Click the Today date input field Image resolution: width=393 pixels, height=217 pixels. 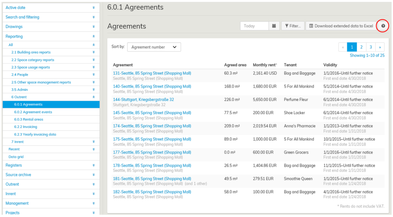pos(254,26)
